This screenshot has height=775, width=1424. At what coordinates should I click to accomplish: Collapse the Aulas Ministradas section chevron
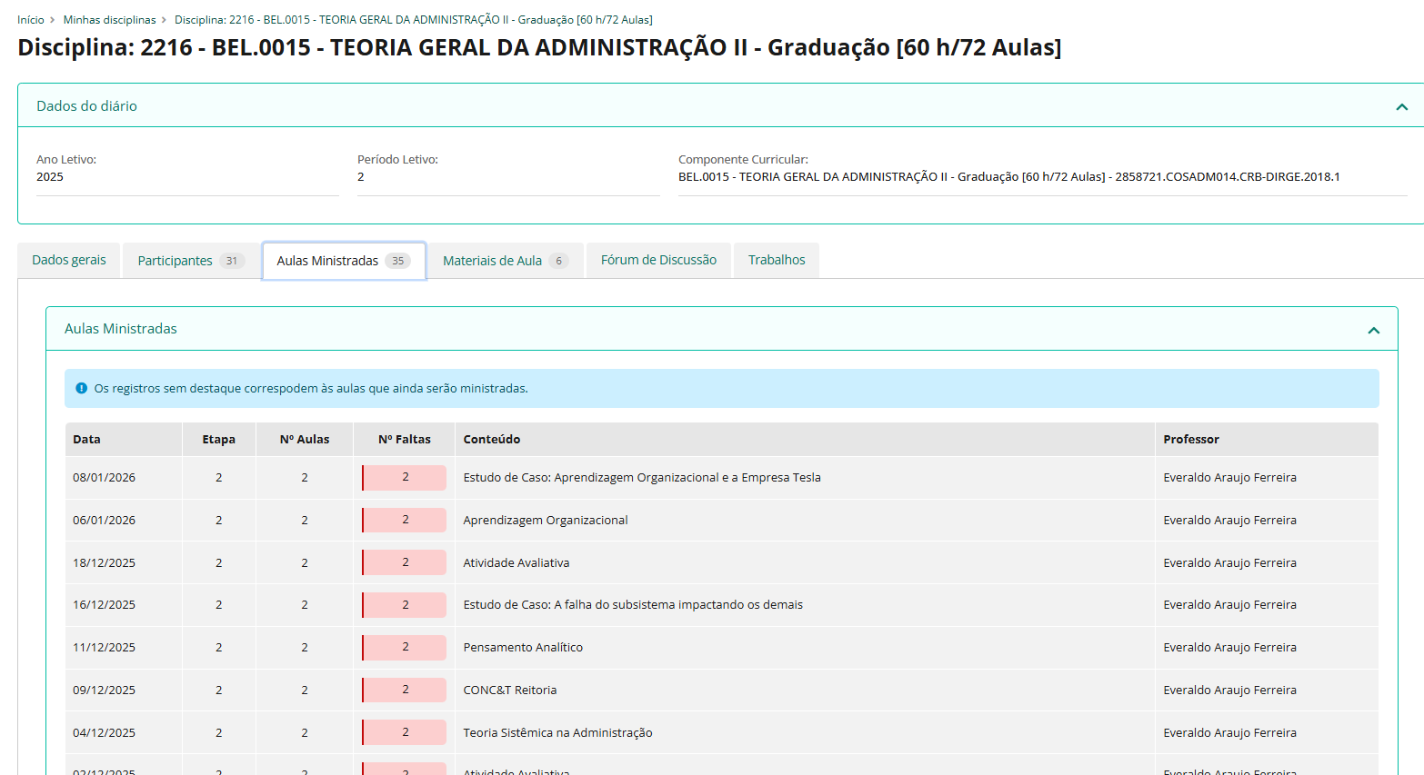click(x=1373, y=330)
